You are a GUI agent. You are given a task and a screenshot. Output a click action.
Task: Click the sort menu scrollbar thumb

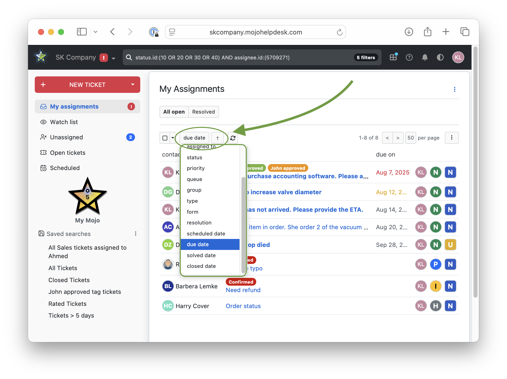click(x=243, y=225)
